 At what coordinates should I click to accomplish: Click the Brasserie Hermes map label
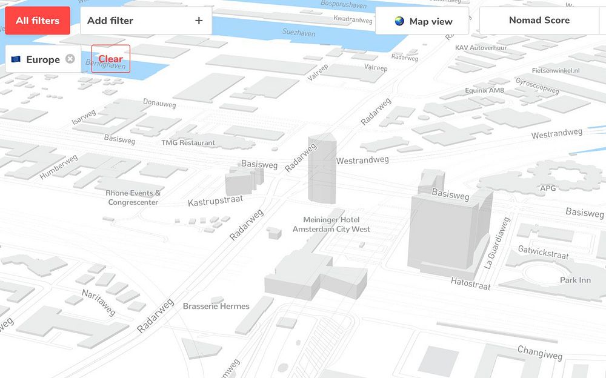pyautogui.click(x=216, y=306)
